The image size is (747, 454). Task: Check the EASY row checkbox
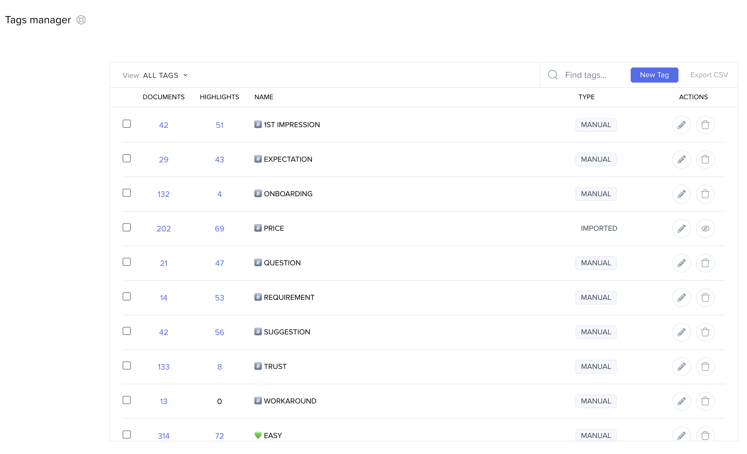(x=127, y=435)
